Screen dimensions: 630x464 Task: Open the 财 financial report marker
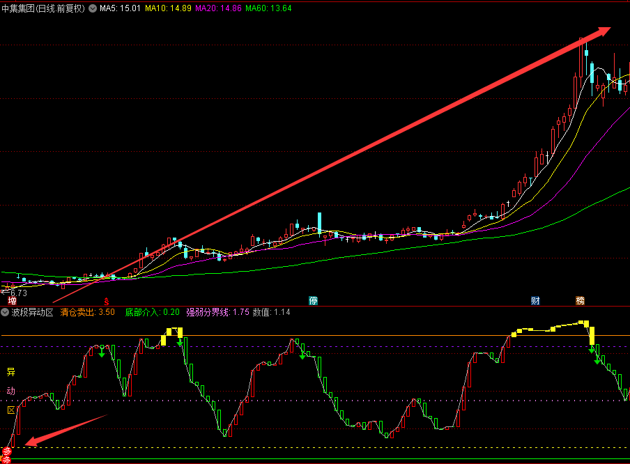coord(535,300)
